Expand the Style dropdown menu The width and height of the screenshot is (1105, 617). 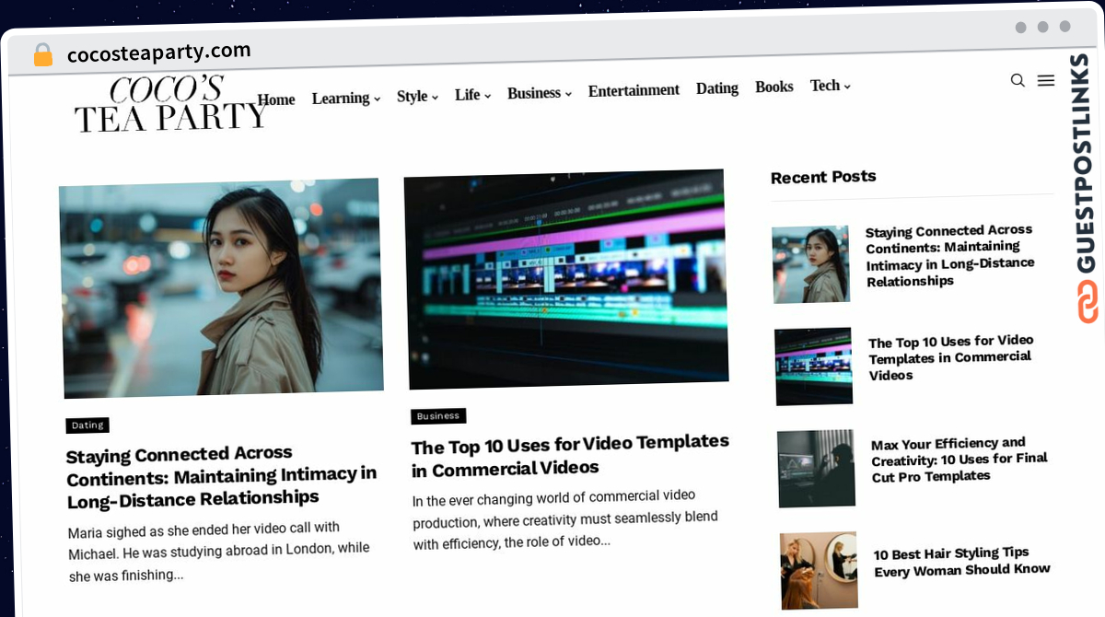(x=417, y=96)
